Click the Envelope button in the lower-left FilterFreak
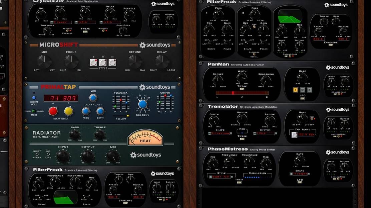Image resolution: width=371 pixels, height=208 pixels. pos(125,203)
